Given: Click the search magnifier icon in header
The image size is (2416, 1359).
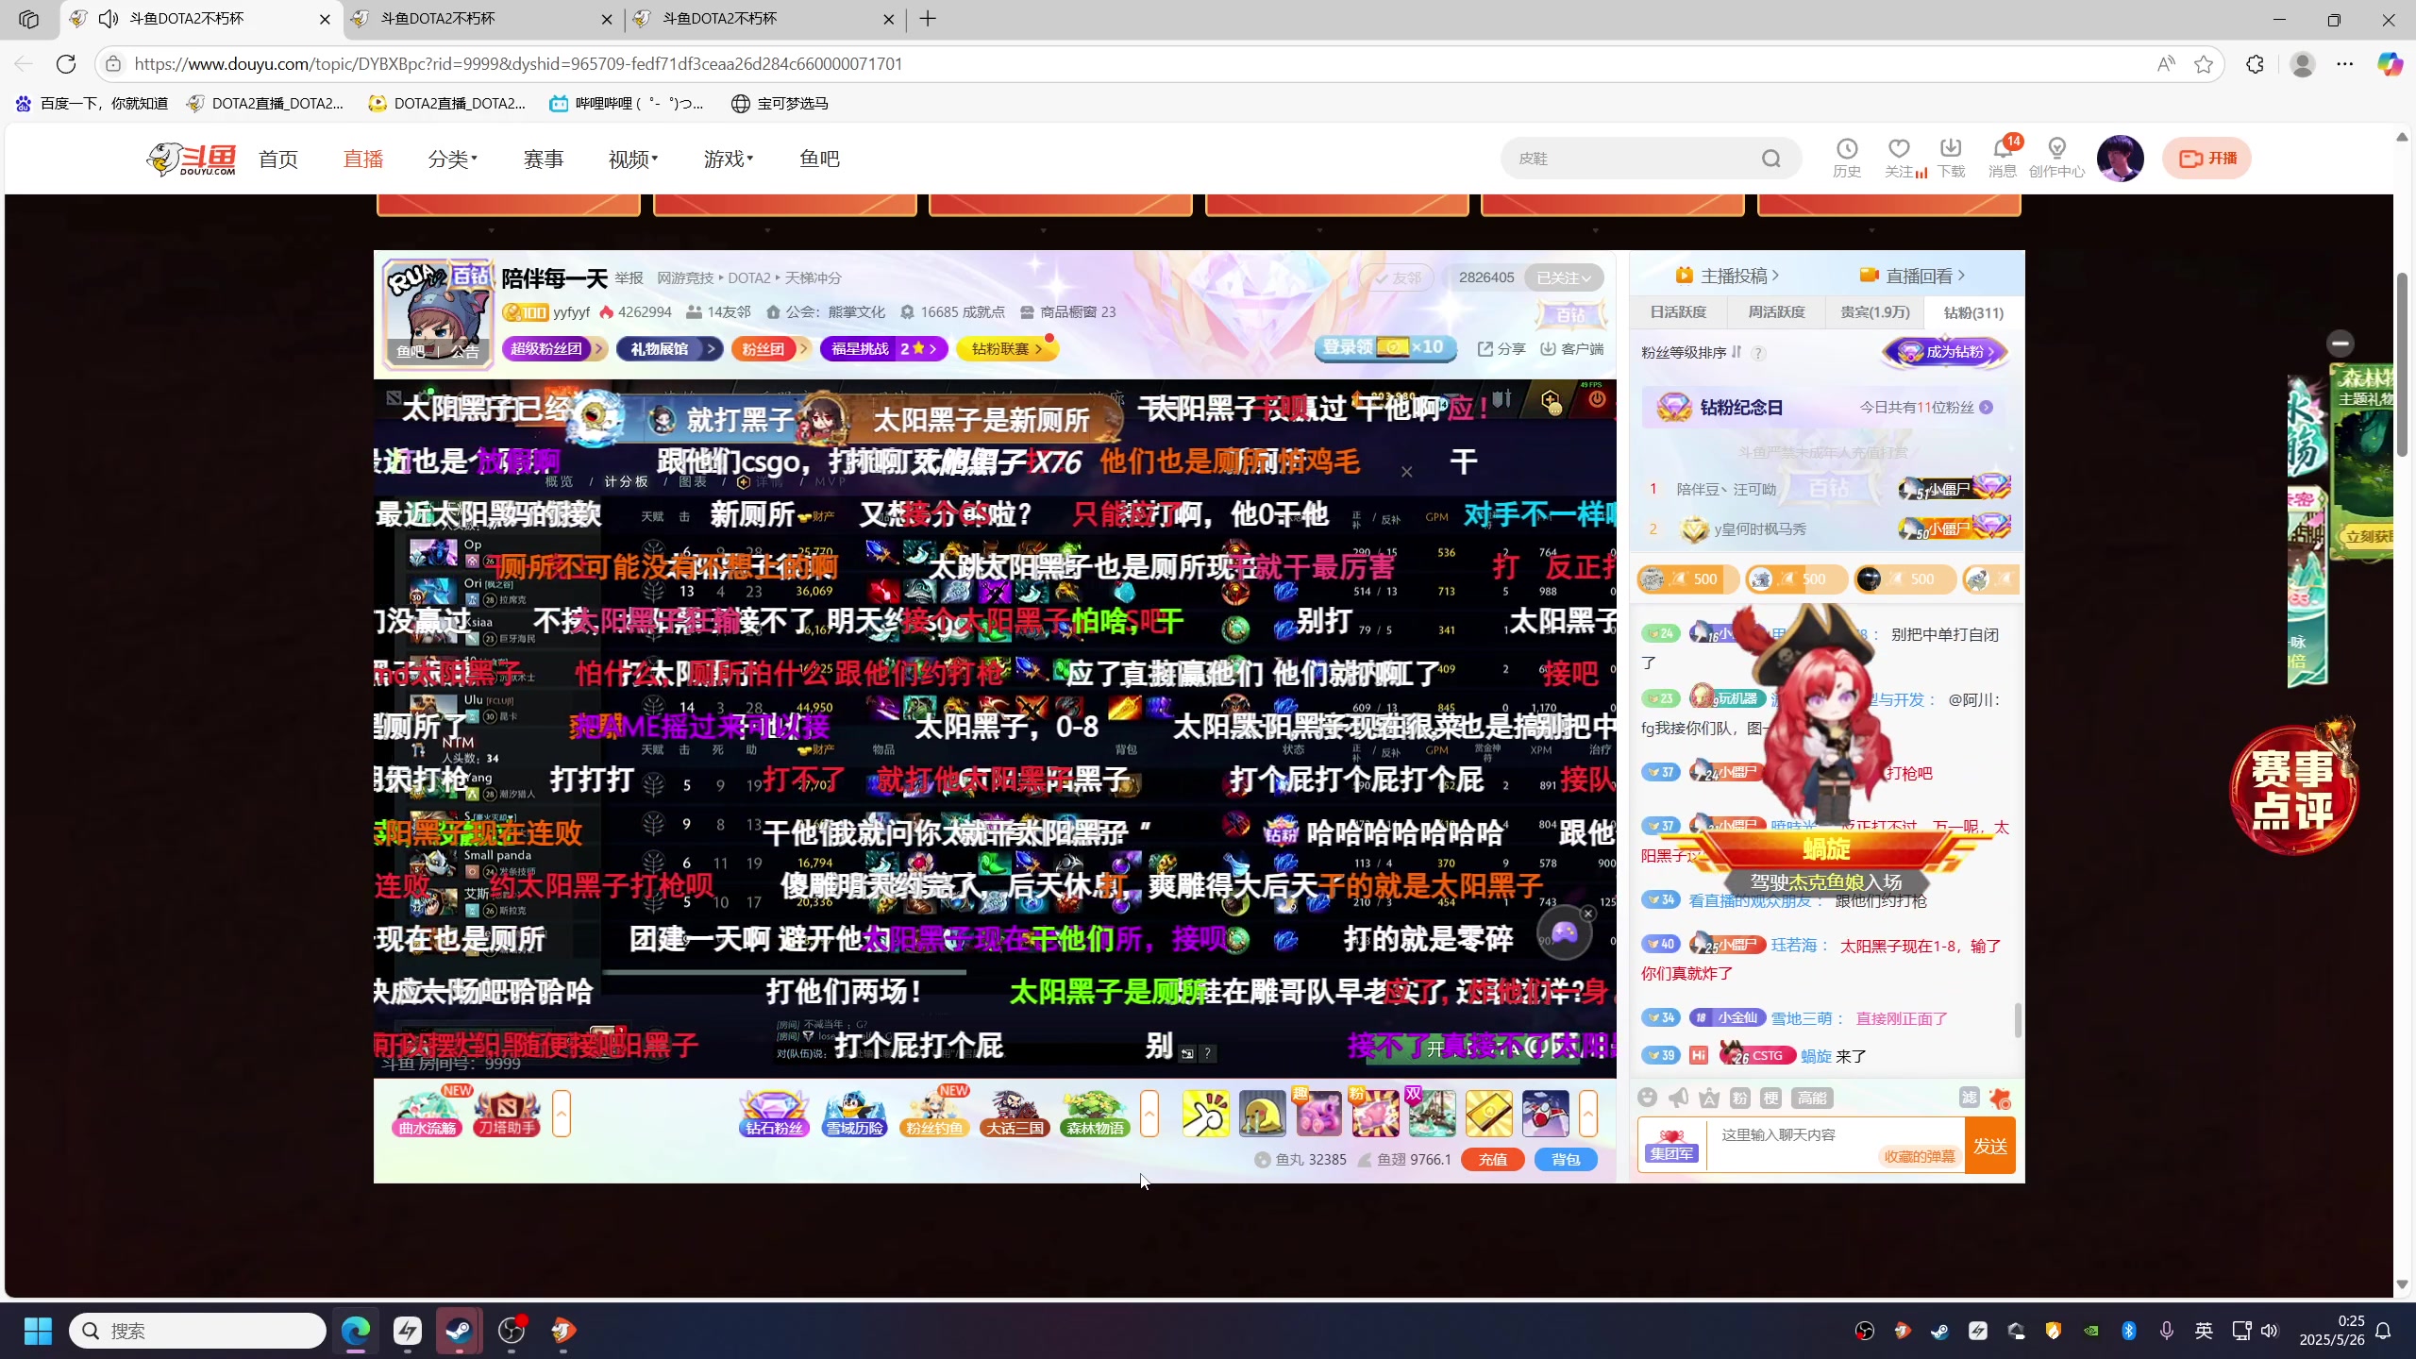Looking at the screenshot, I should tap(1770, 159).
